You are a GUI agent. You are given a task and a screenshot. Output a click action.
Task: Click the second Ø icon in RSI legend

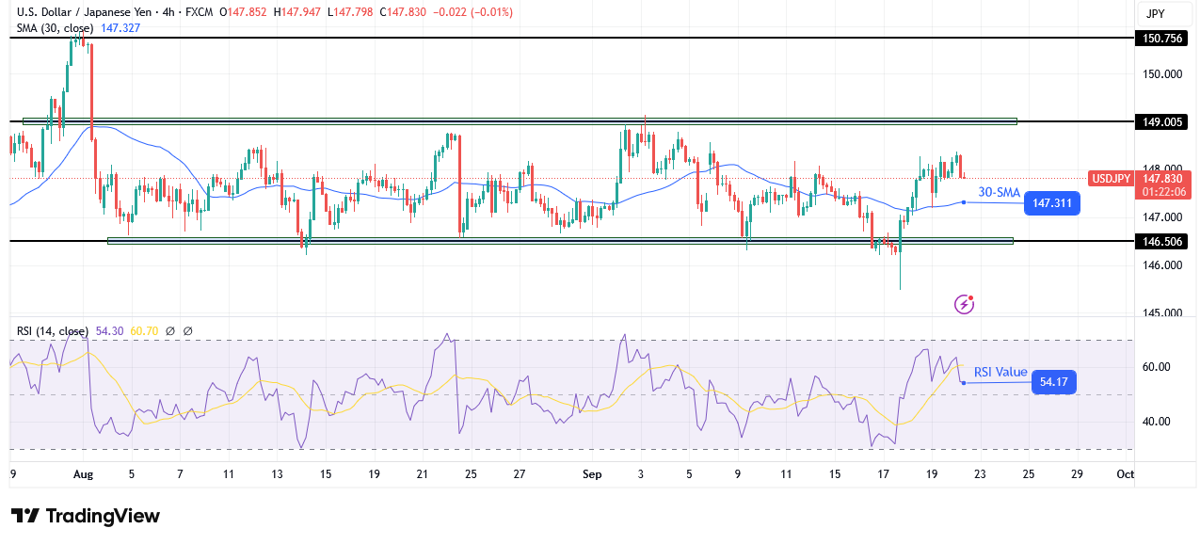(x=187, y=330)
